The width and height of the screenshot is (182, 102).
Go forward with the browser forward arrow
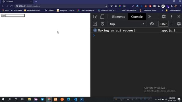(x=7, y=6)
